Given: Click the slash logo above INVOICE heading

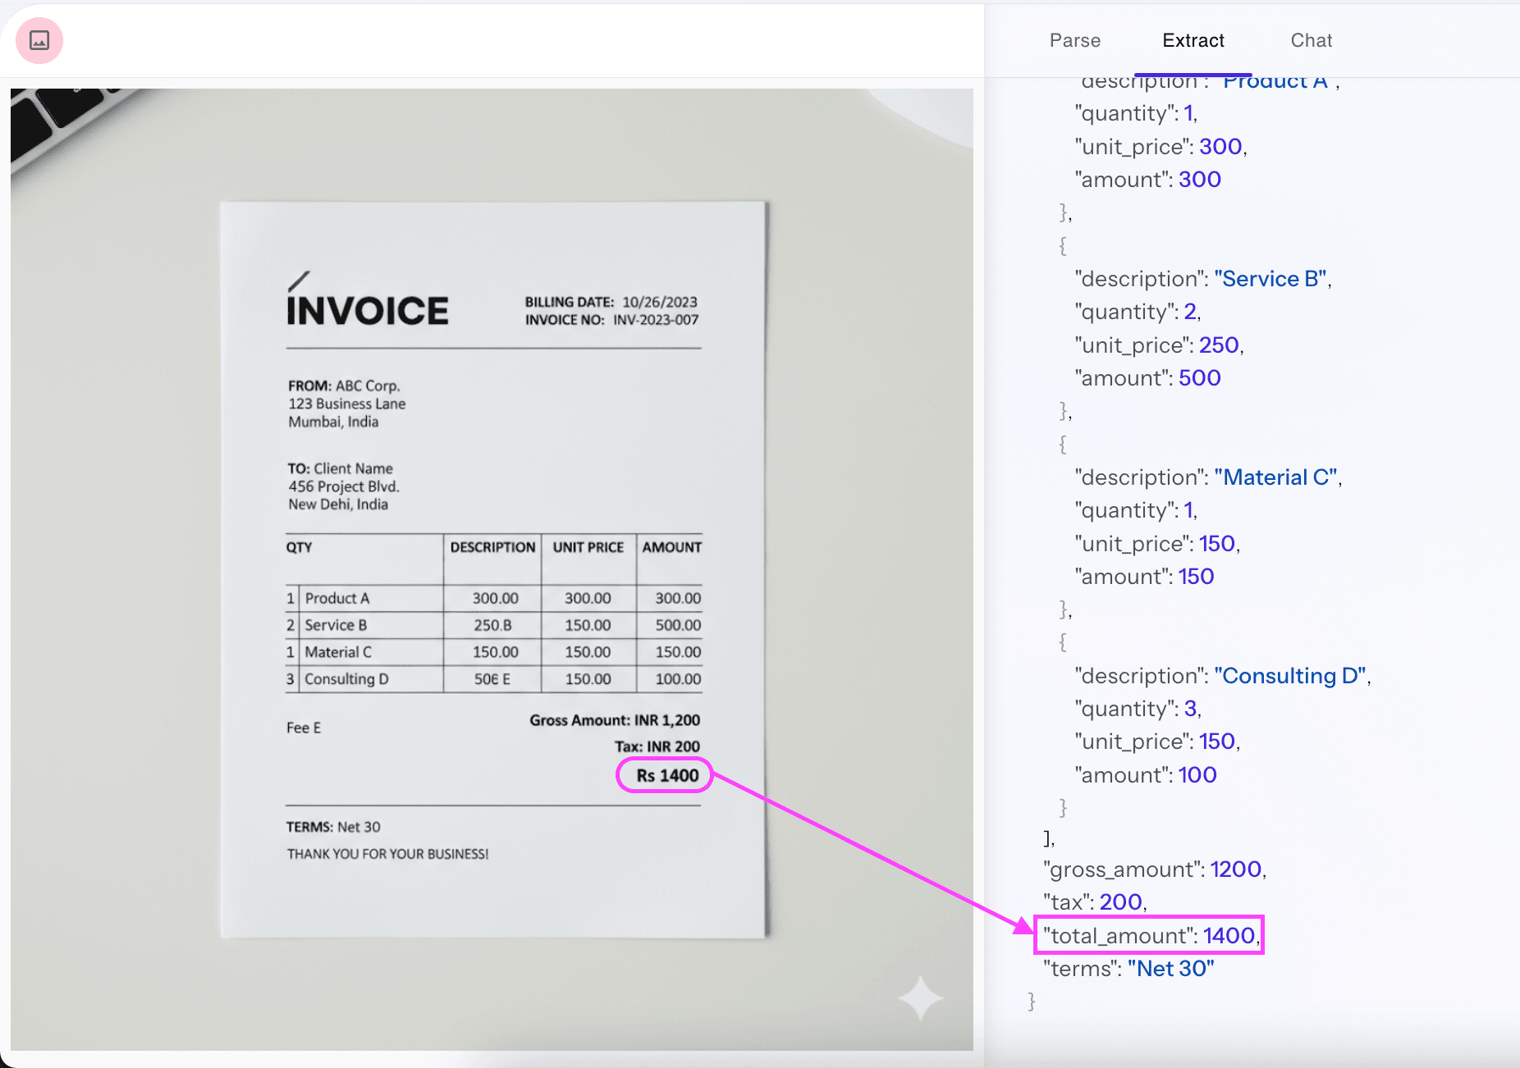Looking at the screenshot, I should coord(299,281).
